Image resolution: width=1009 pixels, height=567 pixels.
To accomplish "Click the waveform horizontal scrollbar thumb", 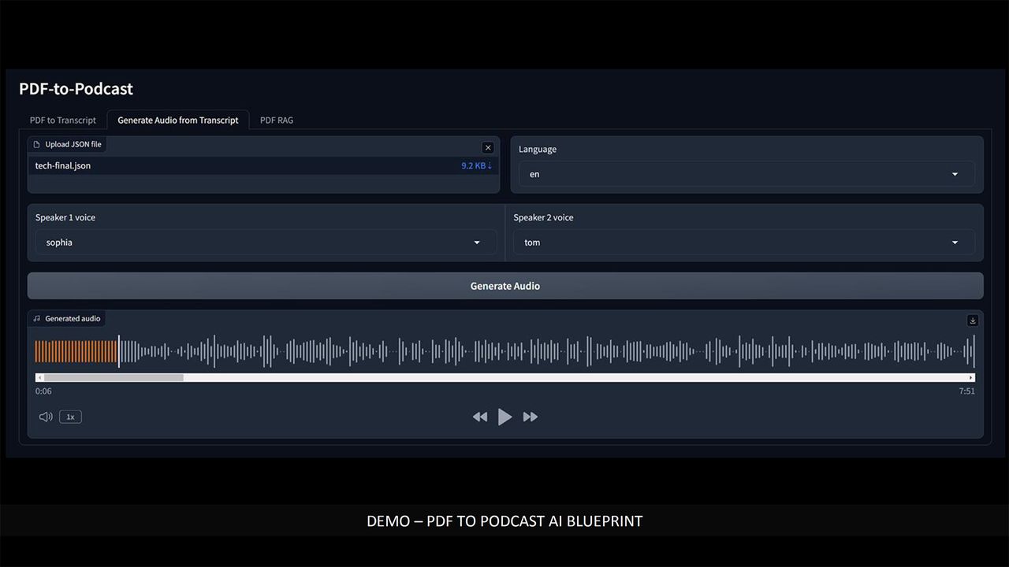I will pyautogui.click(x=114, y=377).
